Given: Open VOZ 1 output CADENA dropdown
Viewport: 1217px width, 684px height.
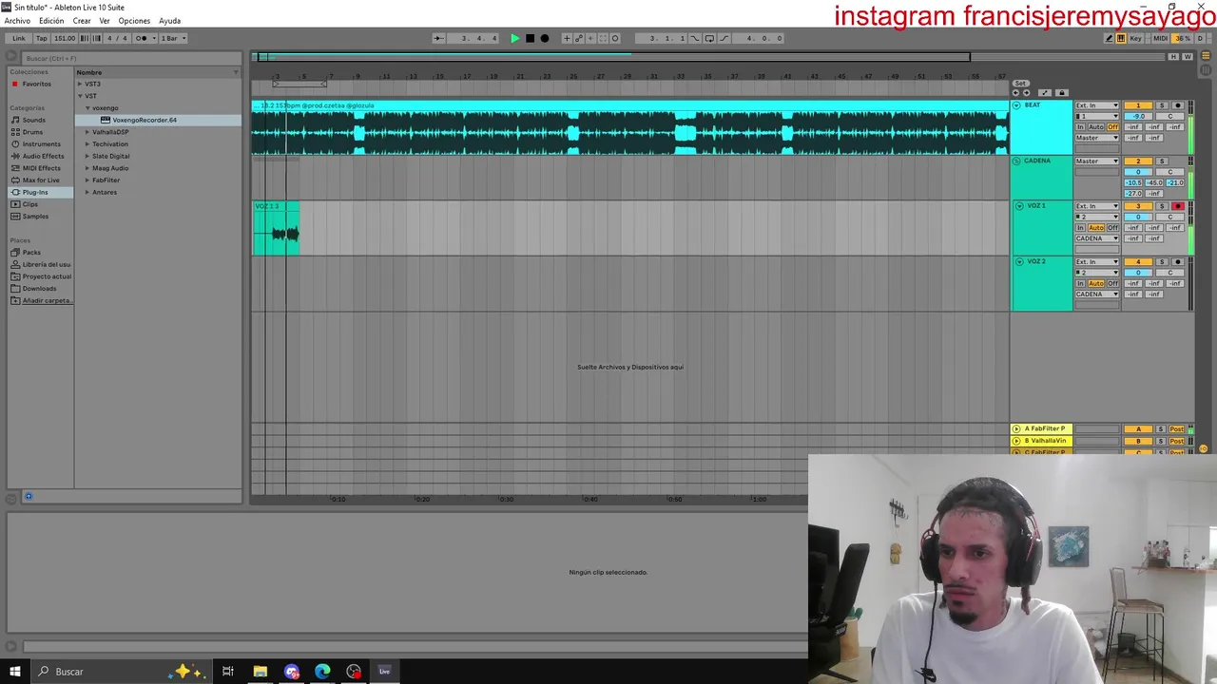Looking at the screenshot, I should [1097, 238].
